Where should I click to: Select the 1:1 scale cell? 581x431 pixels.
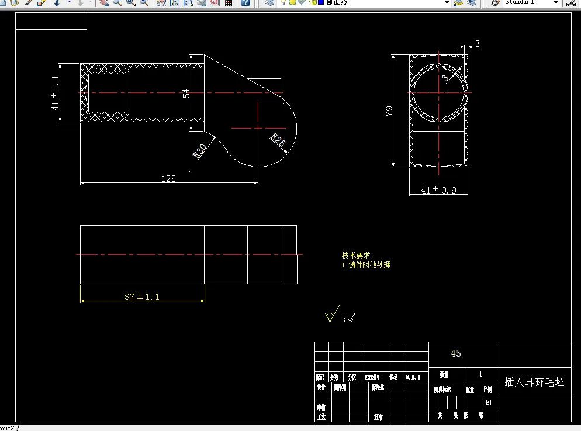pos(488,402)
